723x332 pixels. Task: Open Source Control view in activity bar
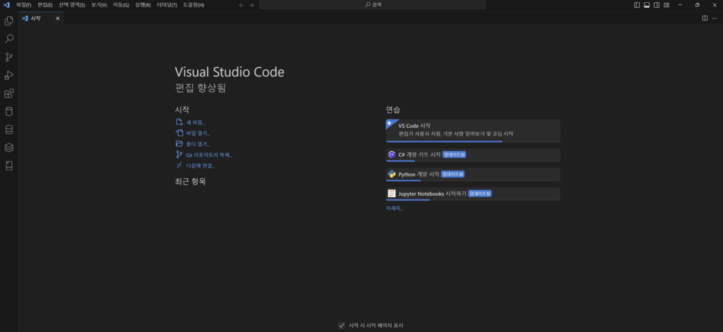click(8, 57)
